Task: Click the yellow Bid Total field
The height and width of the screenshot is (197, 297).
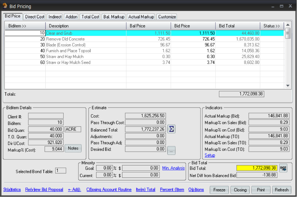Action: [257, 168]
